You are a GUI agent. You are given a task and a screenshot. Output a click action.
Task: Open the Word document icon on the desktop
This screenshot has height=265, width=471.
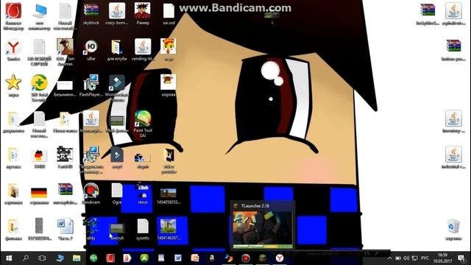coord(65,229)
